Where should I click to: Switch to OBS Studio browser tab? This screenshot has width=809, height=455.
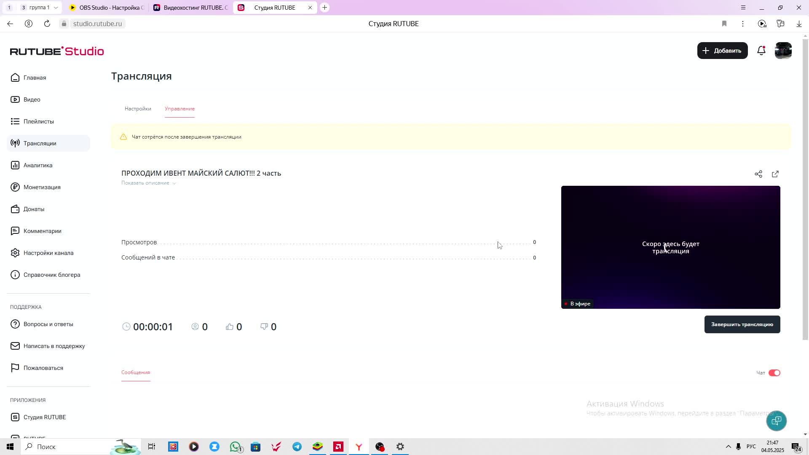107,8
